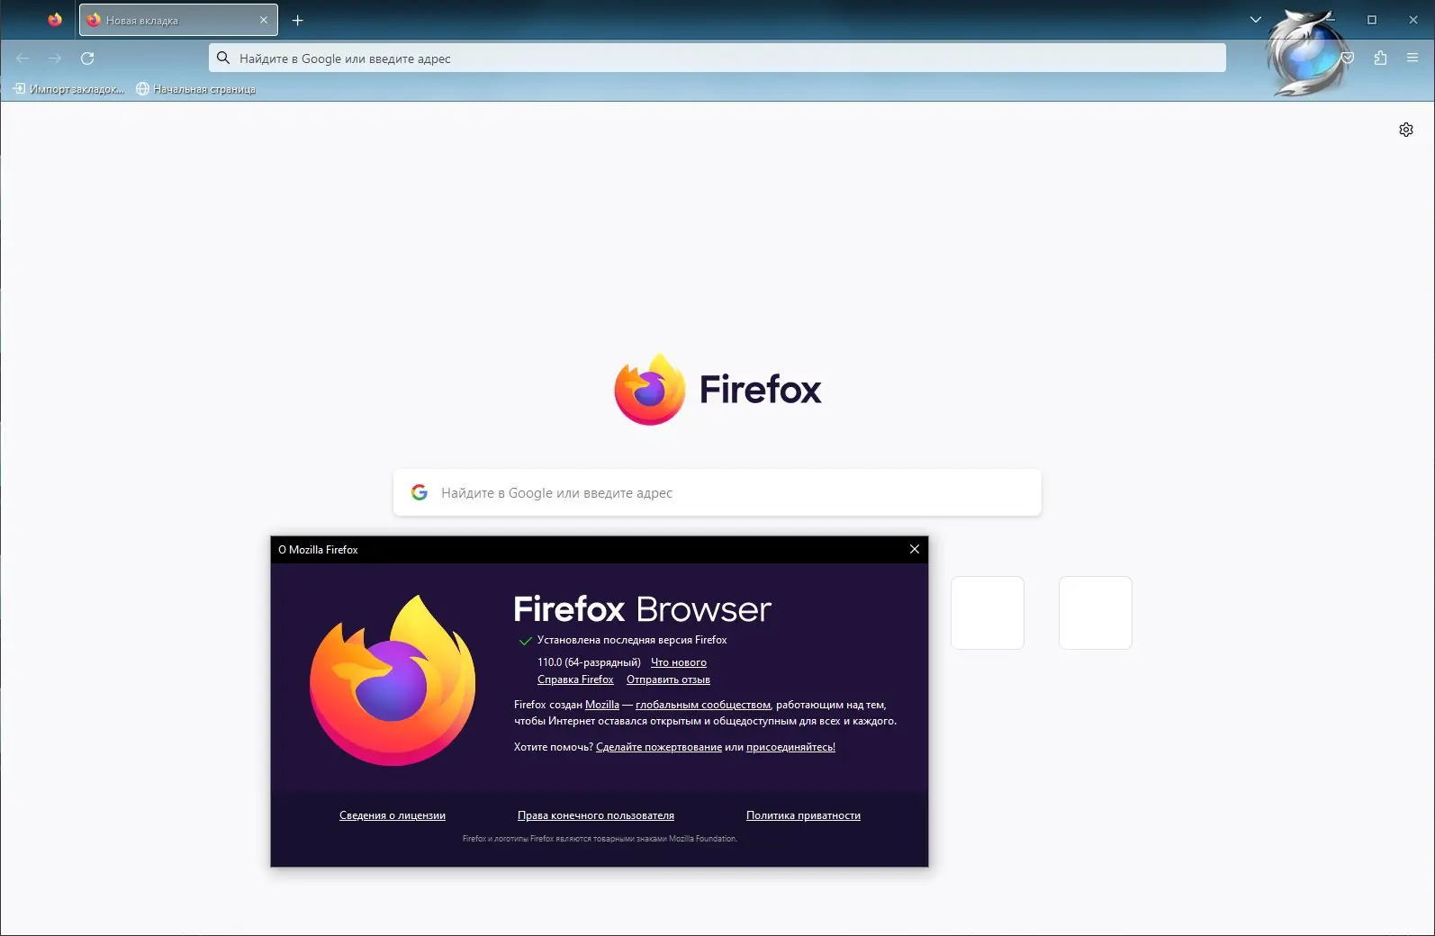Click the присоединяйтесь! link
Image resolution: width=1435 pixels, height=936 pixels.
click(x=790, y=747)
